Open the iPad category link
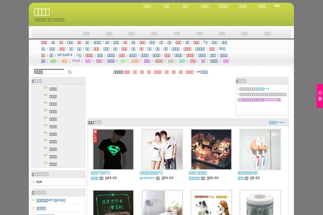The width and height of the screenshot is (323, 215). coord(76,61)
